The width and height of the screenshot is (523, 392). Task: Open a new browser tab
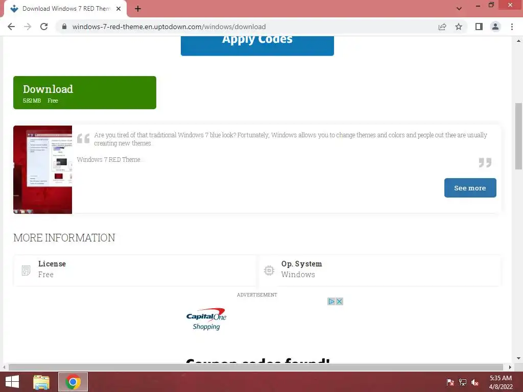[x=138, y=9]
